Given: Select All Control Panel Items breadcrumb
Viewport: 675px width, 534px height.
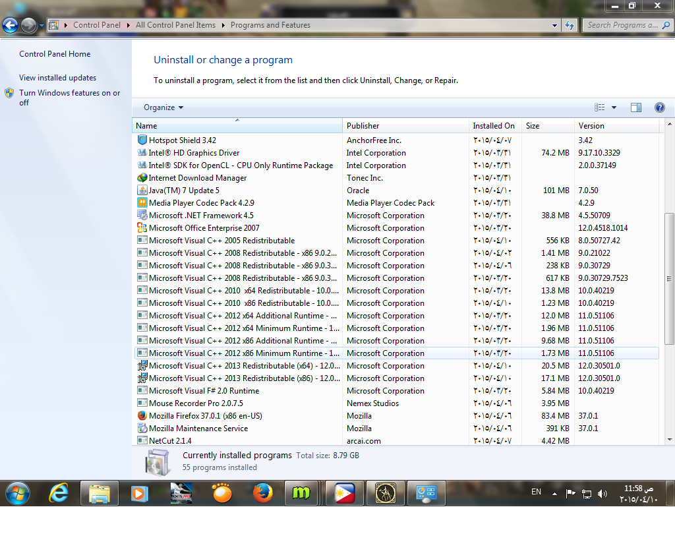Looking at the screenshot, I should pos(175,25).
